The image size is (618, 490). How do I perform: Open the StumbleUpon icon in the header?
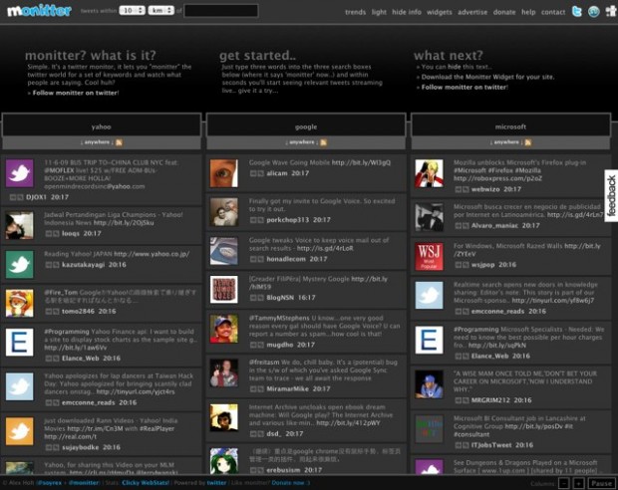pos(593,11)
